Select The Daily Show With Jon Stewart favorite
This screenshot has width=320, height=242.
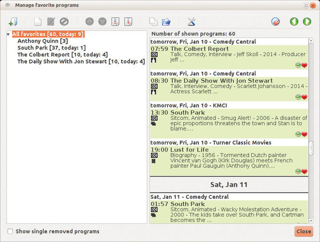click(81, 61)
